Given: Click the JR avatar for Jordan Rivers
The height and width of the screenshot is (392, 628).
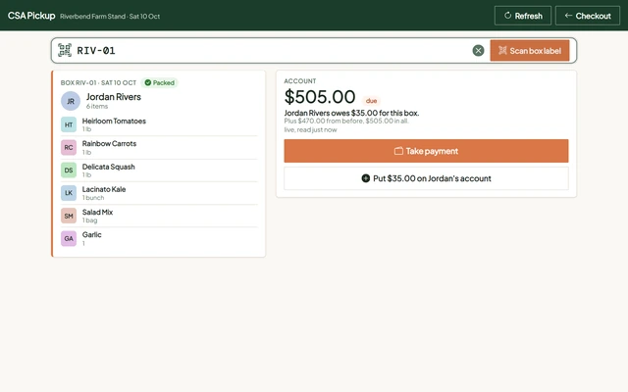Looking at the screenshot, I should 71,101.
